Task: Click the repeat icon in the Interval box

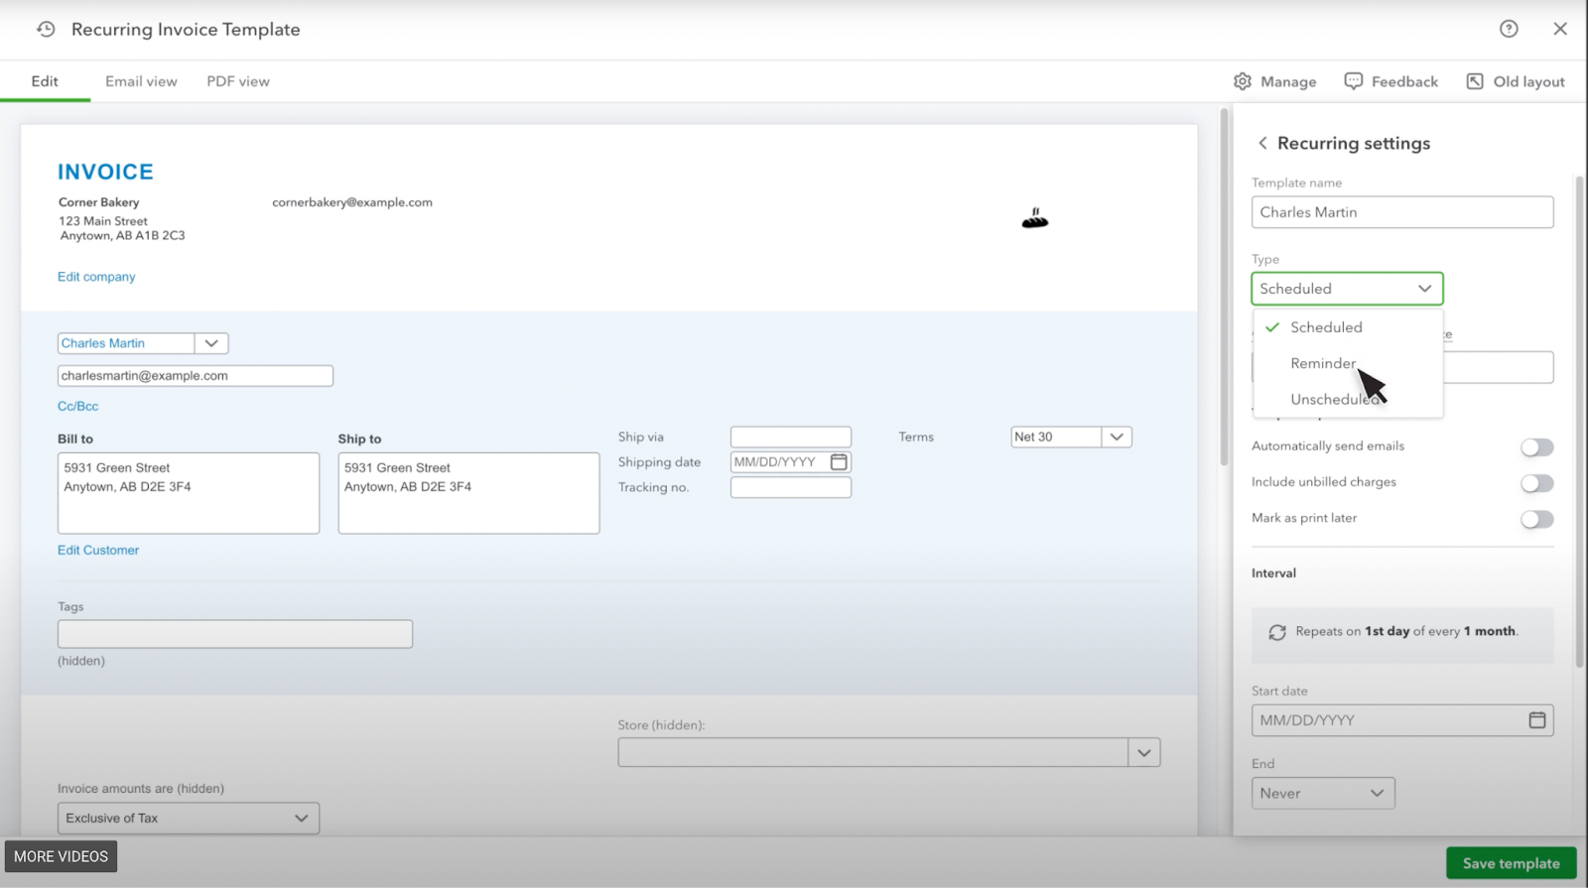Action: [x=1277, y=632]
